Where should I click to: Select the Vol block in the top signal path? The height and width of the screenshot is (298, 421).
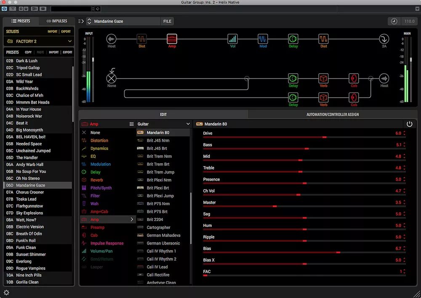(x=232, y=39)
